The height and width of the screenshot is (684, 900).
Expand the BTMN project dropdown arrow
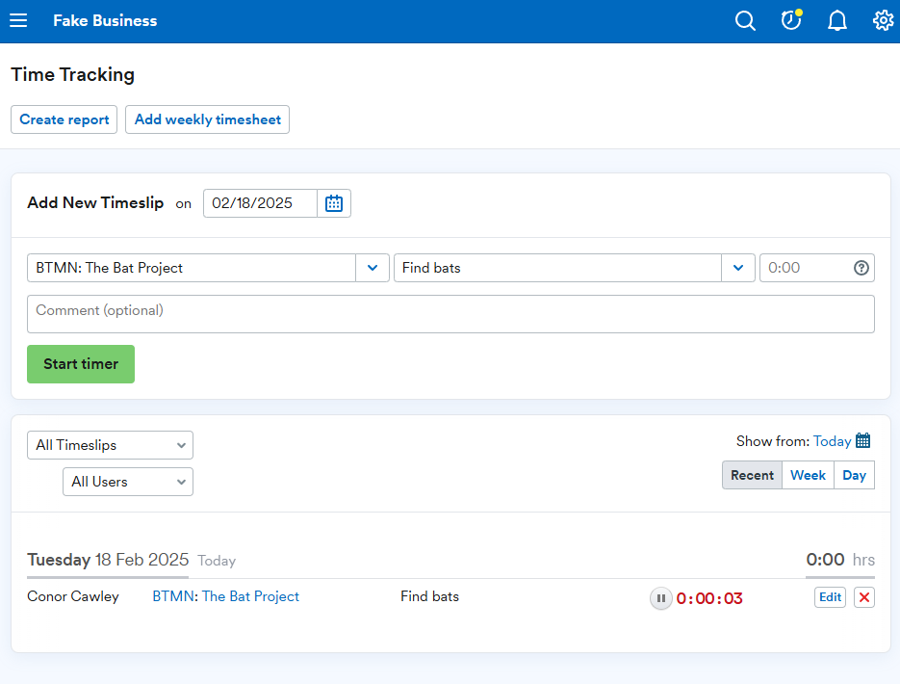373,268
